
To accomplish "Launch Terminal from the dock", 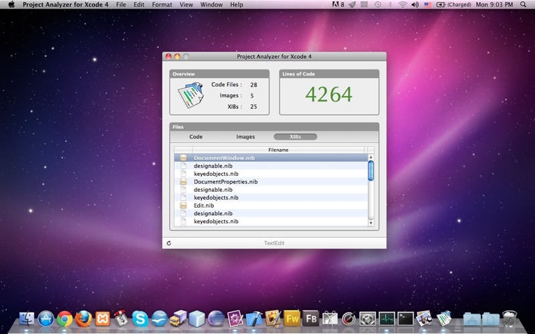I will pos(405,319).
